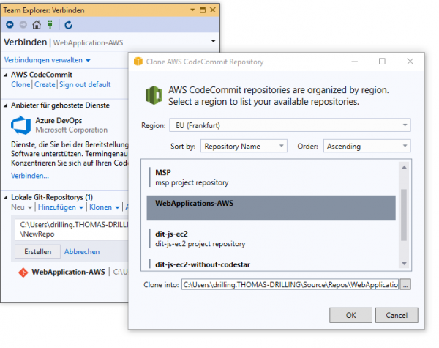Select the green plug connect icon
Image resolution: width=439 pixels, height=348 pixels.
click(x=50, y=25)
